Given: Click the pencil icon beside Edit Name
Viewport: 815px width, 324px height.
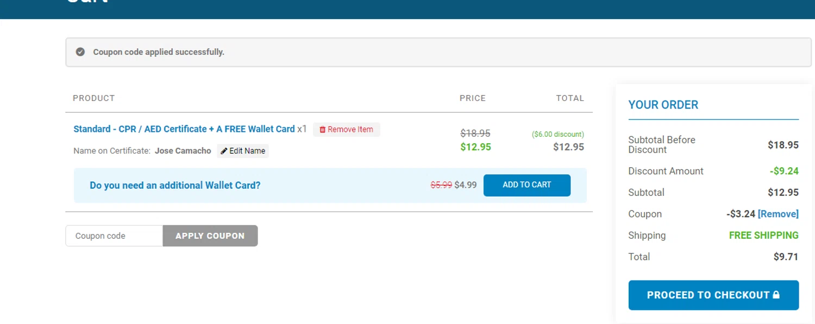Looking at the screenshot, I should [224, 151].
